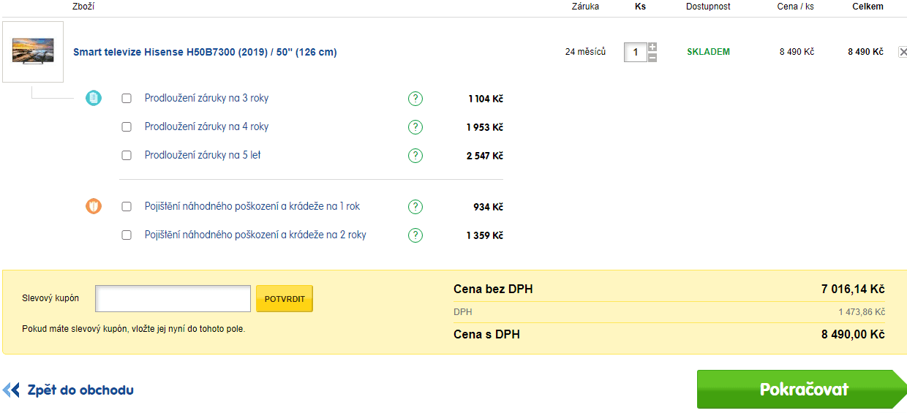Go back via Zpět do obchodu link

[80, 390]
